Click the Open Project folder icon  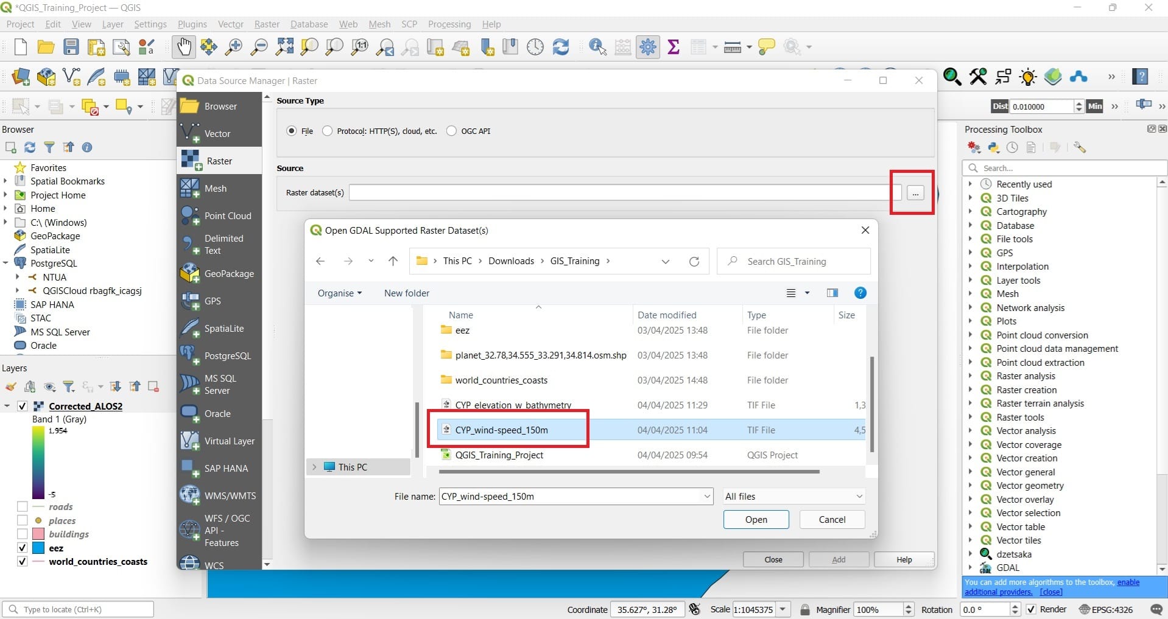[x=46, y=47]
